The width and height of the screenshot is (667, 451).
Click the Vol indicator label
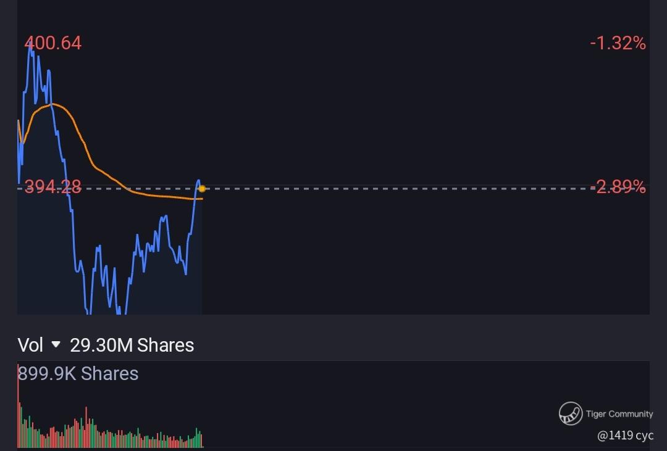tap(30, 345)
